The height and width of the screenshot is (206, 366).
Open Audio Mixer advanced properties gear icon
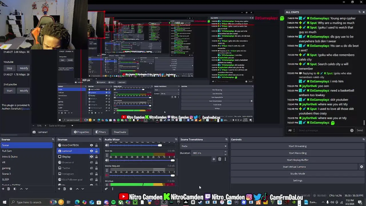(x=106, y=189)
